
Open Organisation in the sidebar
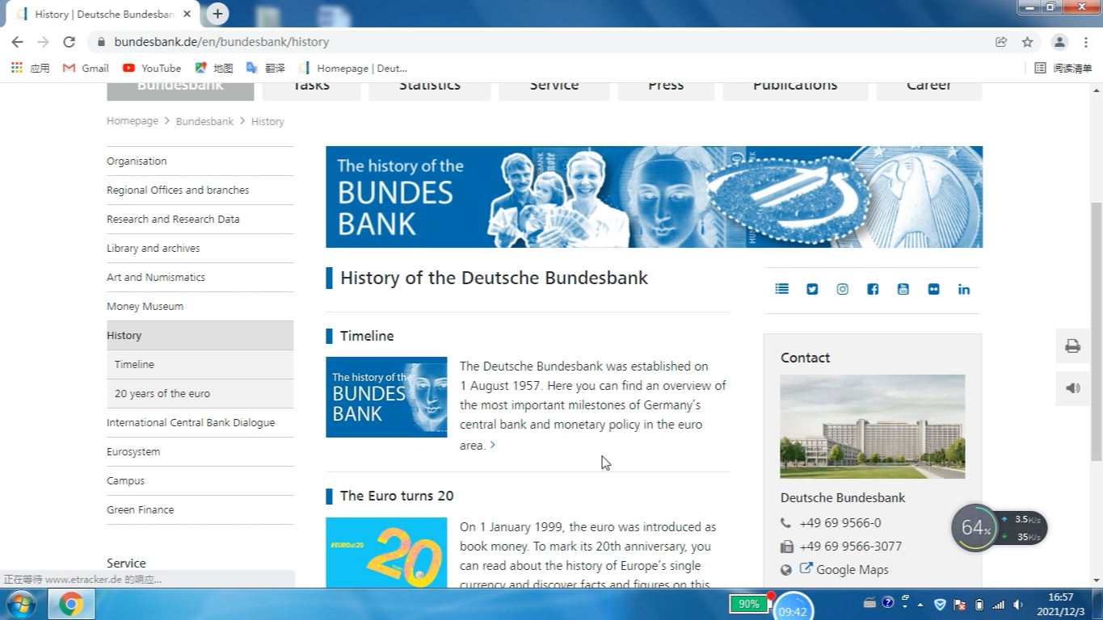point(200,161)
